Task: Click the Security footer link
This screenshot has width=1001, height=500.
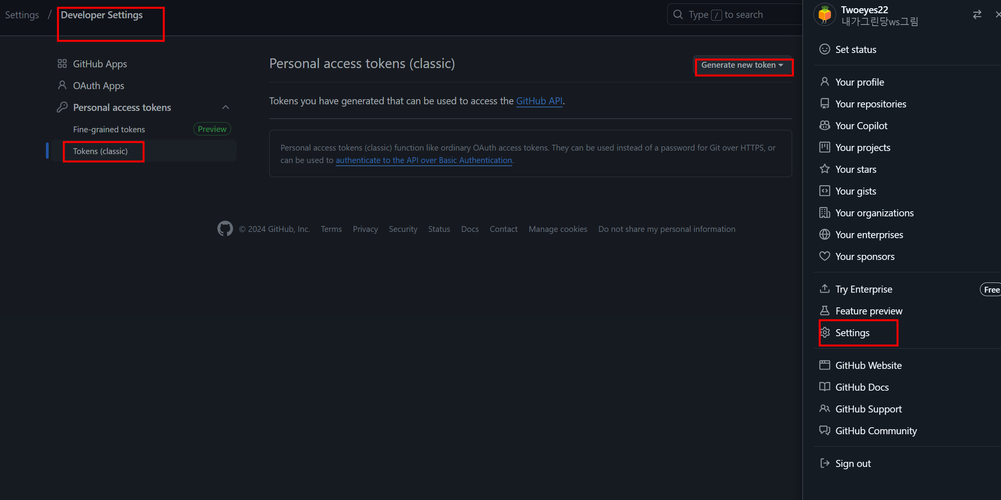Action: (403, 229)
